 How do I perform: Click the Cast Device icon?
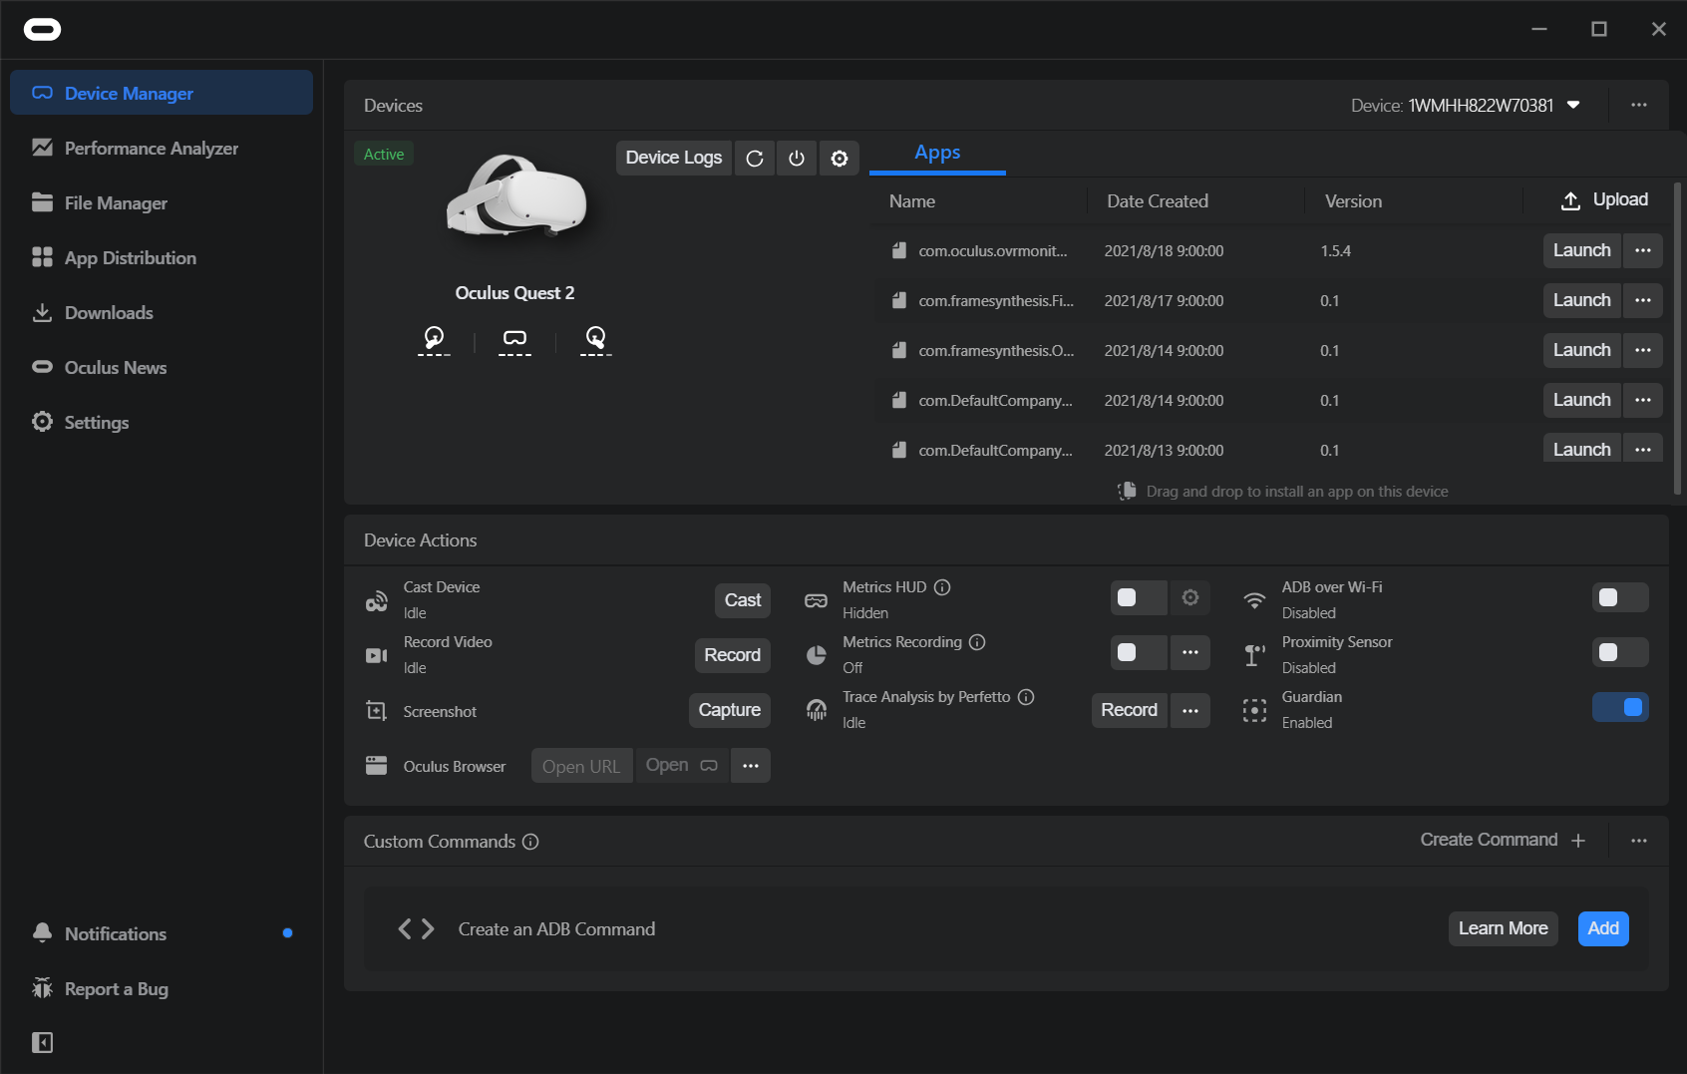point(376,600)
